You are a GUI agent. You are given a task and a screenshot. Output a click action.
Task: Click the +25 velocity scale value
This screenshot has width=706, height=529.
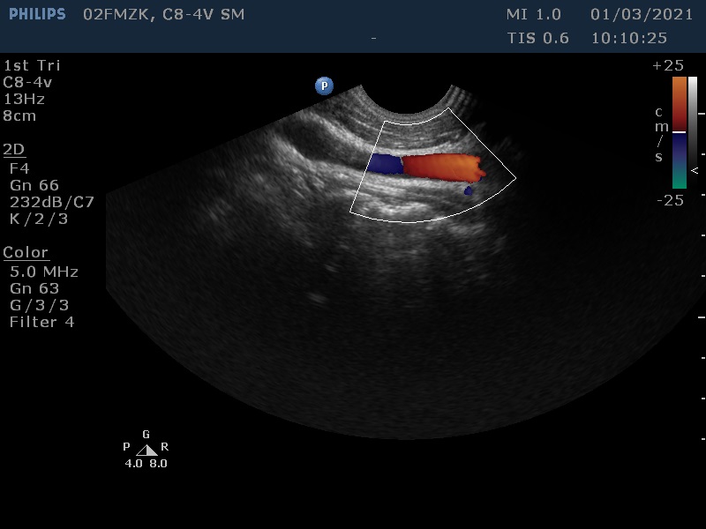tap(668, 66)
